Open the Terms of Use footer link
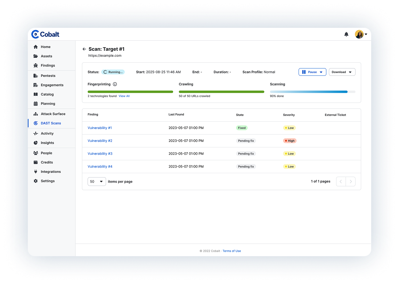This screenshot has height=284, width=399. point(231,251)
